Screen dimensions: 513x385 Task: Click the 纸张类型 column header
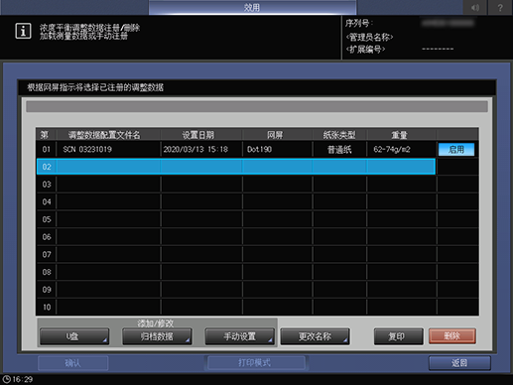[x=339, y=135]
